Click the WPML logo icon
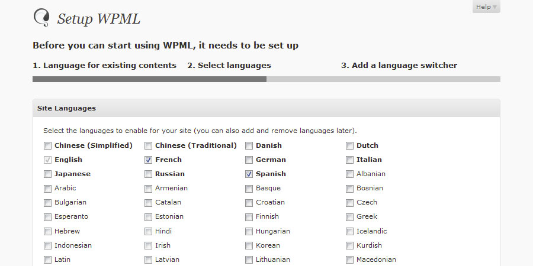Image resolution: width=533 pixels, height=266 pixels. [x=42, y=18]
